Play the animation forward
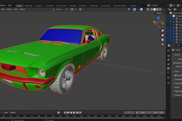Viewport: 182px width, 121px height. coord(74,112)
